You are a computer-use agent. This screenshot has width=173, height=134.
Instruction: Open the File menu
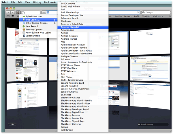13,2
